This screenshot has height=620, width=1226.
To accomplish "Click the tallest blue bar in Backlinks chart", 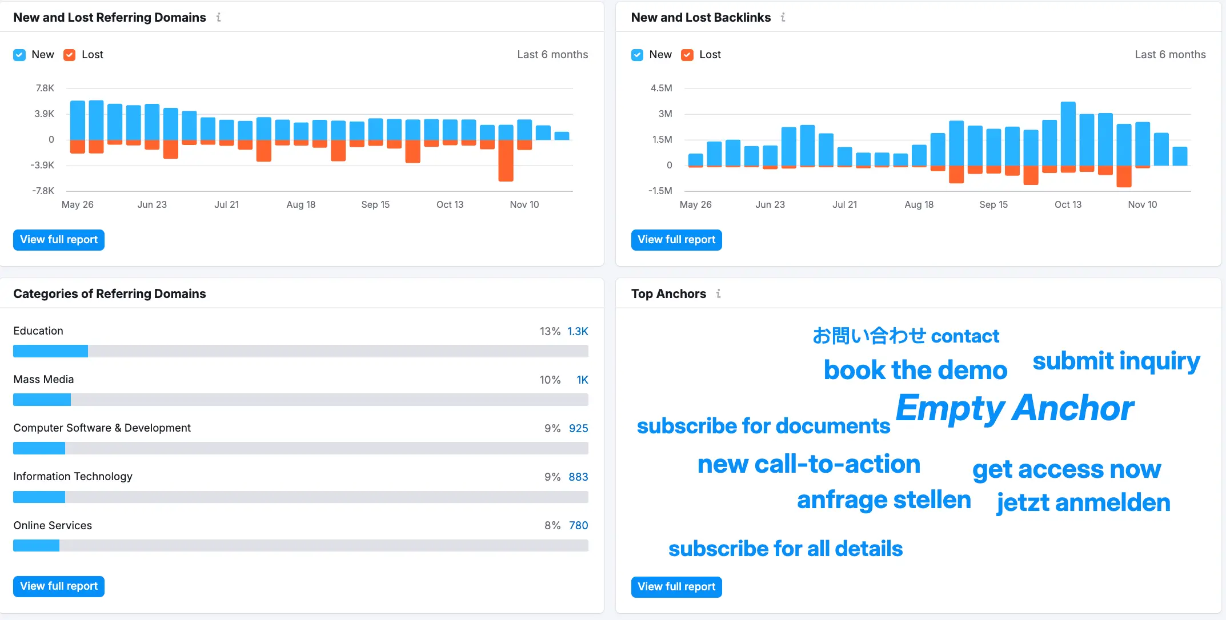I will [1068, 134].
